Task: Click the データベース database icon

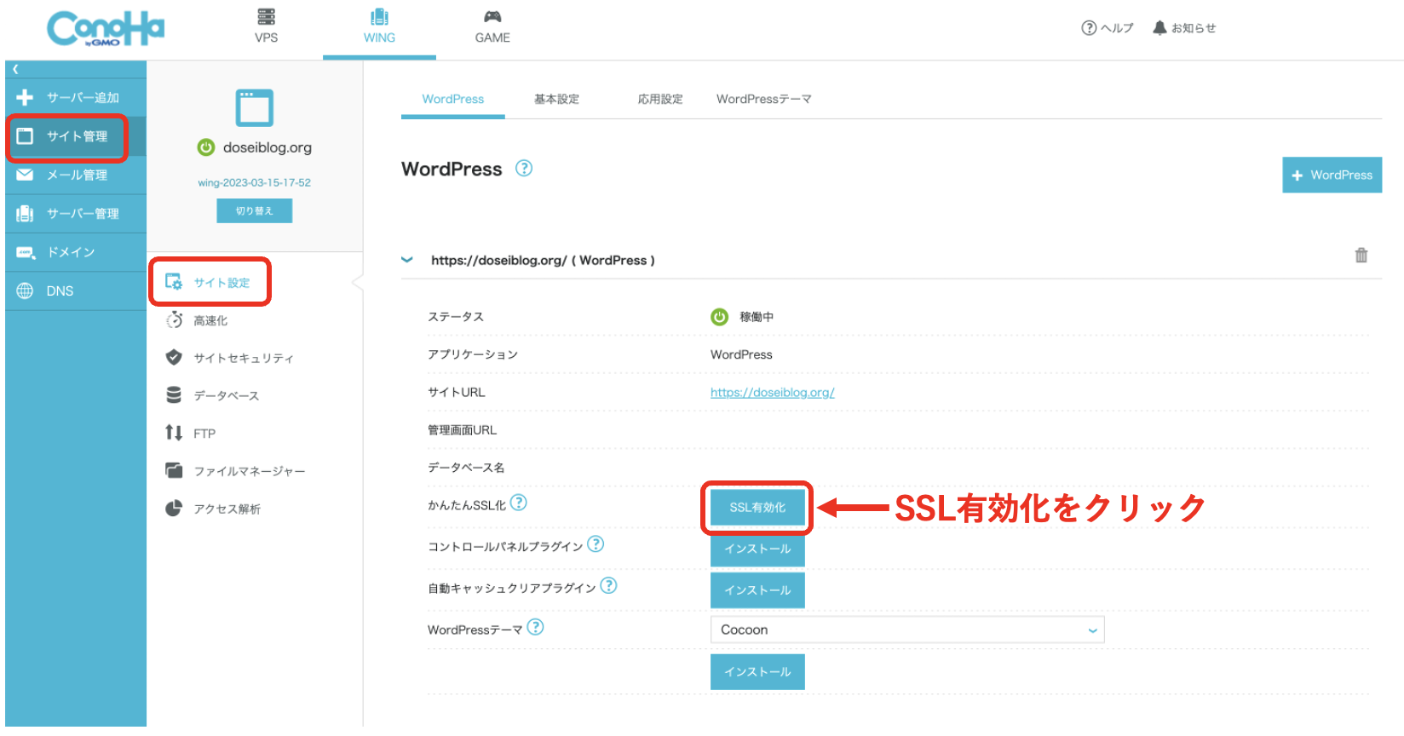Action: coord(174,395)
